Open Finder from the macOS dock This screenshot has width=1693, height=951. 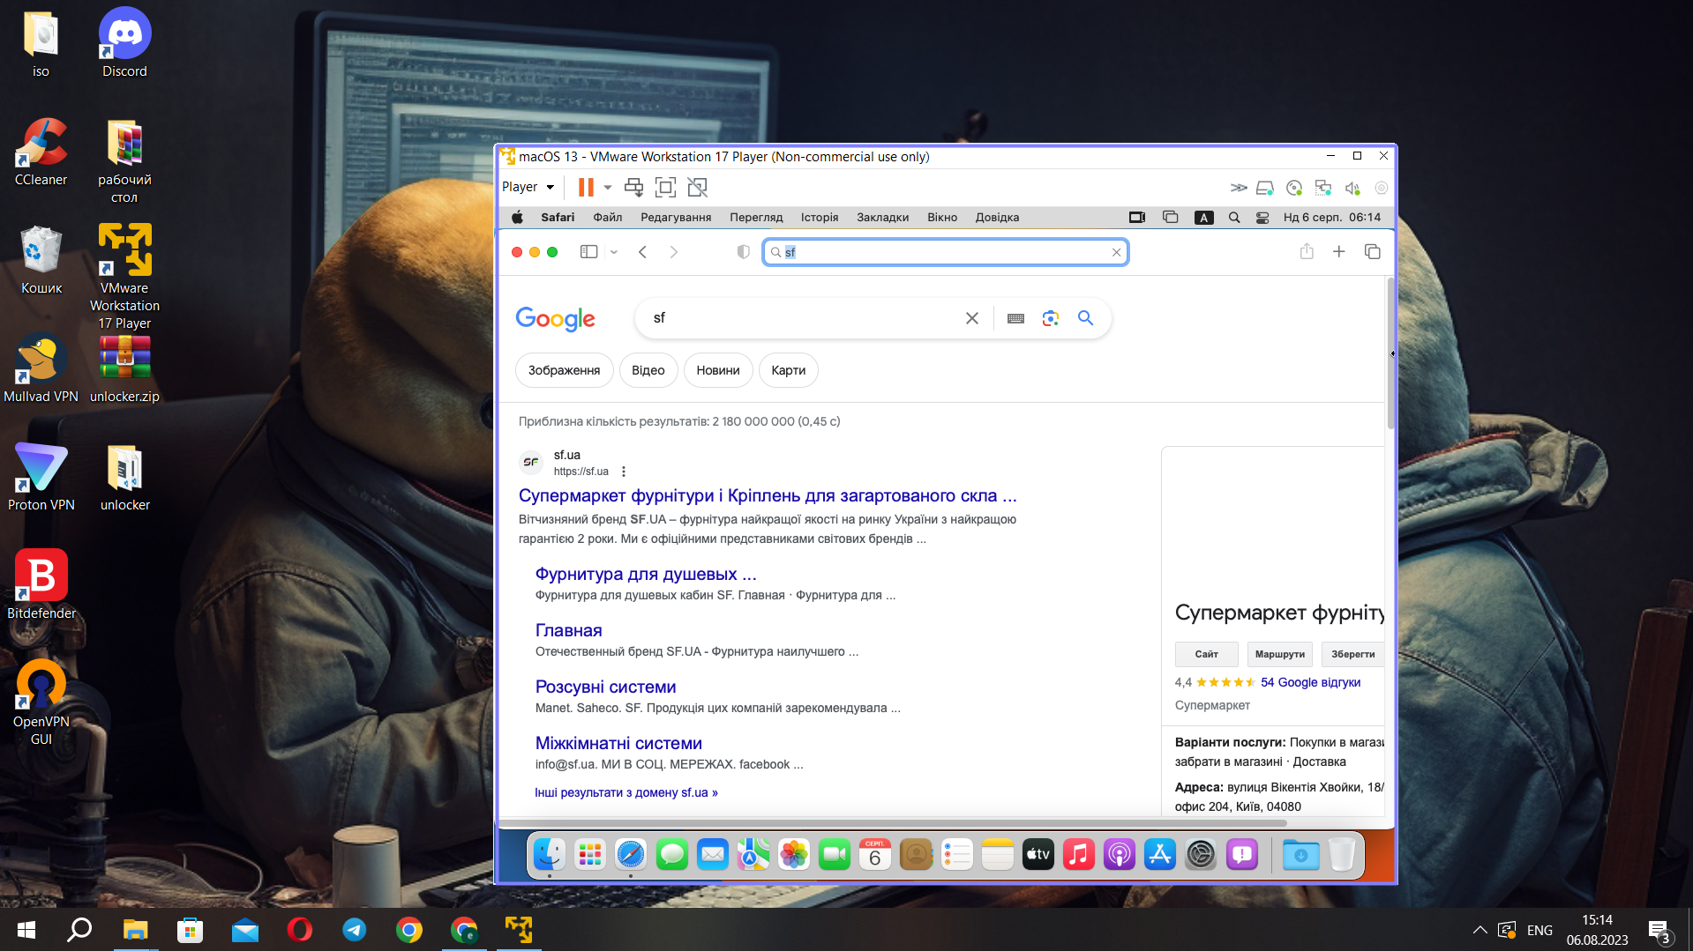click(549, 854)
